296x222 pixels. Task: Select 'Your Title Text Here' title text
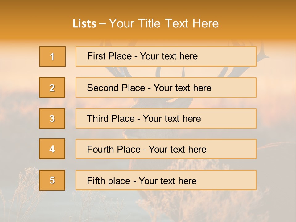164,23
